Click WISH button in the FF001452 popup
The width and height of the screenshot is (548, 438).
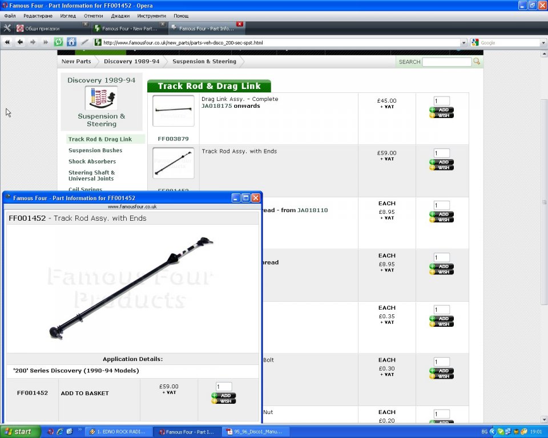coord(224,401)
